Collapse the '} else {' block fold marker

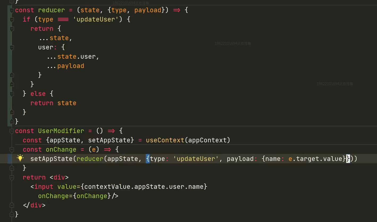click(12, 94)
